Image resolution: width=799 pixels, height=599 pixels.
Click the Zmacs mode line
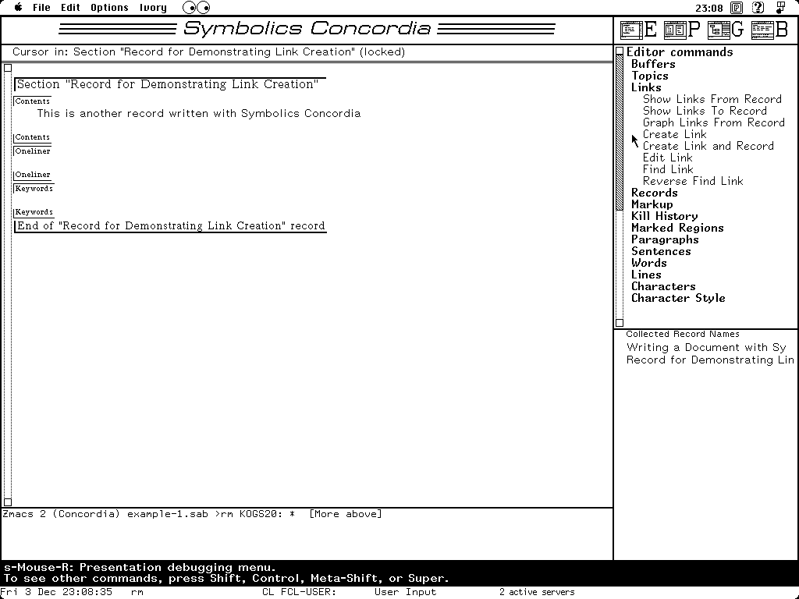click(x=192, y=514)
